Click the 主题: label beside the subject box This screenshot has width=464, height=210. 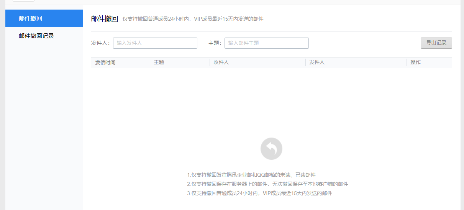pos(215,43)
